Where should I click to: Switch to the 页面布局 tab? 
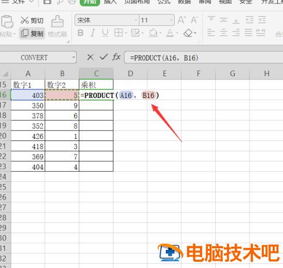(x=137, y=2)
